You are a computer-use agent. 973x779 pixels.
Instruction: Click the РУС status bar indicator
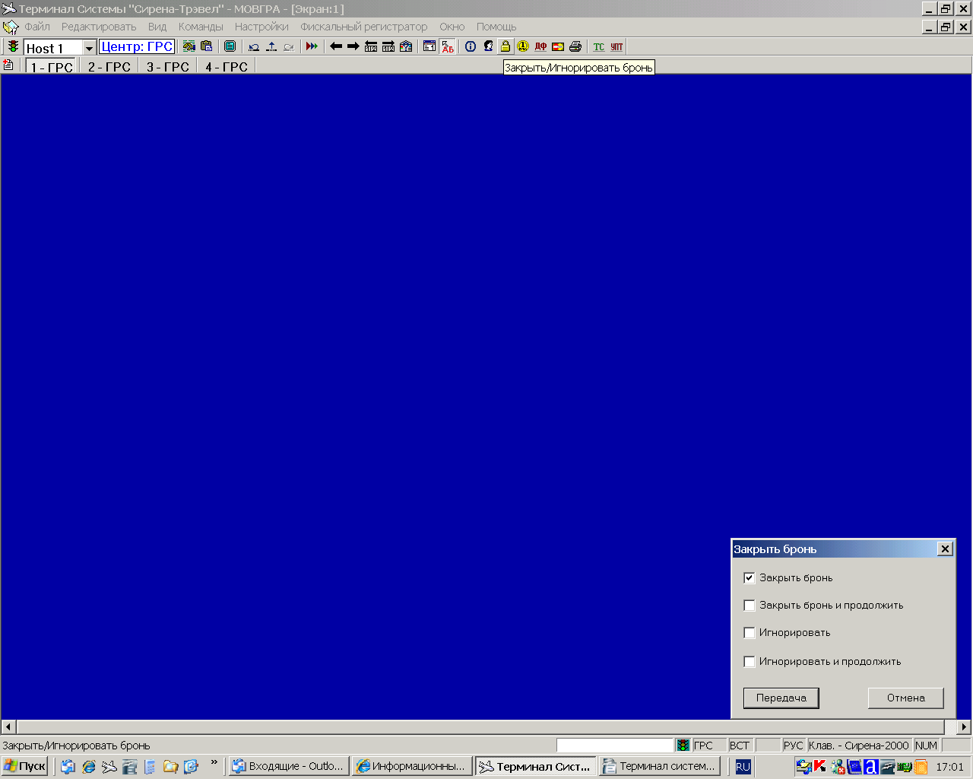[x=794, y=746]
